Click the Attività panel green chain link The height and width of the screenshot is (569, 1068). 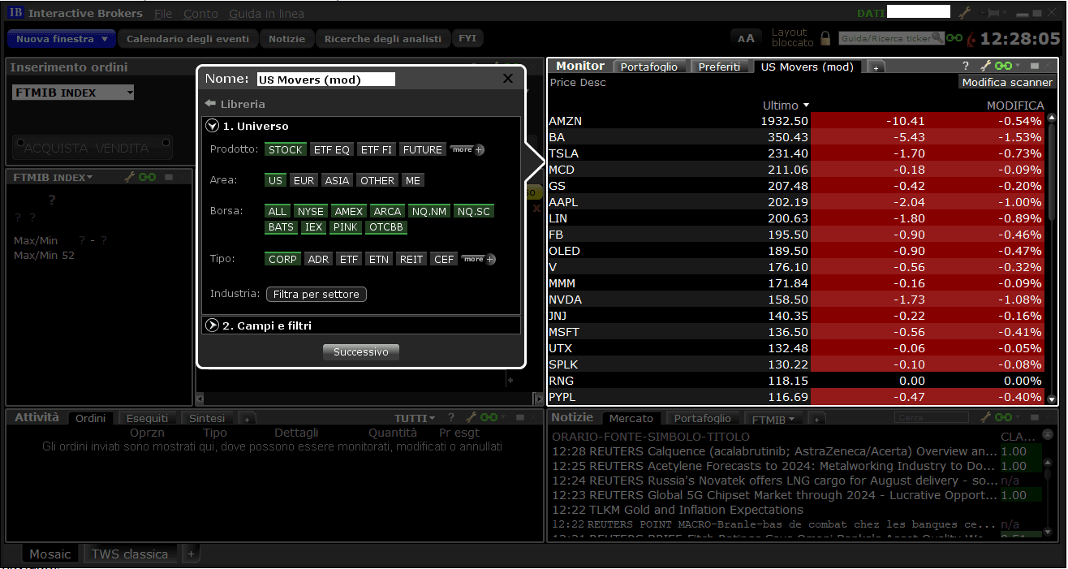tap(489, 417)
